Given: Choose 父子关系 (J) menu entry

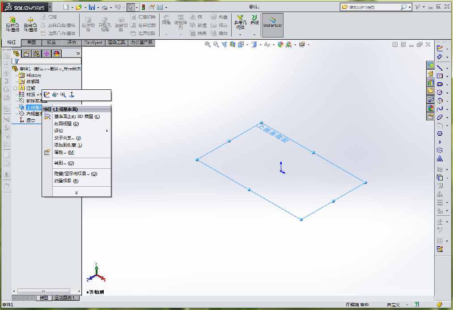Looking at the screenshot, I should click(68, 138).
